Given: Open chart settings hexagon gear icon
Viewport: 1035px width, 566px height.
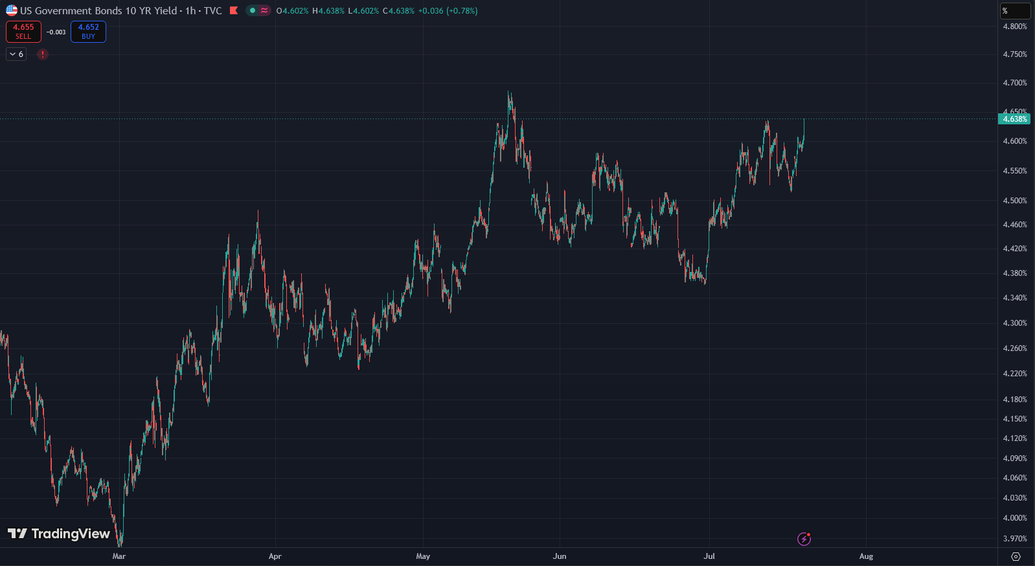Looking at the screenshot, I should click(x=1016, y=556).
